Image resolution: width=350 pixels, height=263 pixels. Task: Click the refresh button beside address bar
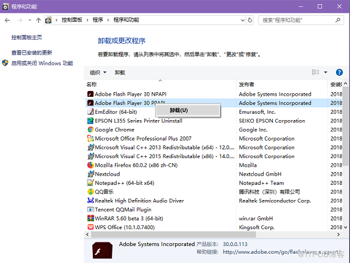[250, 20]
